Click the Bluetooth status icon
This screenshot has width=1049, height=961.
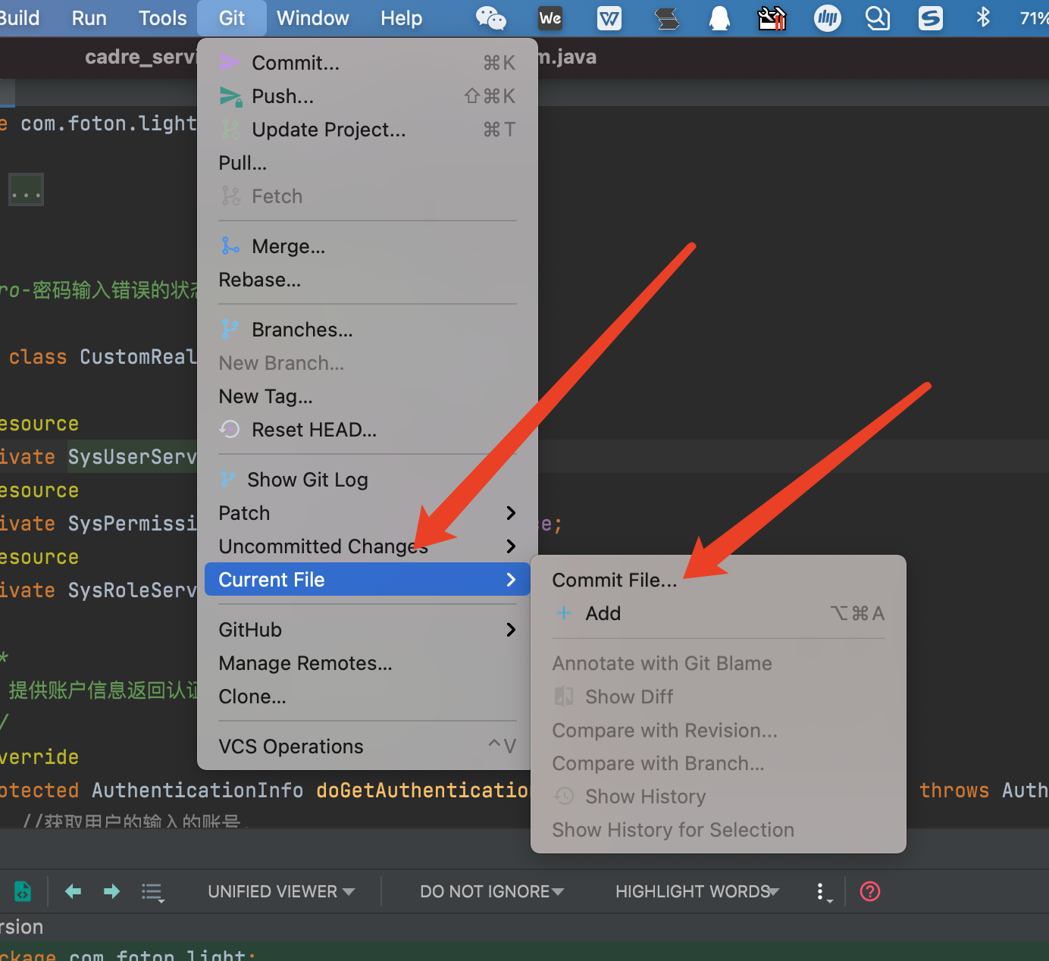point(983,17)
